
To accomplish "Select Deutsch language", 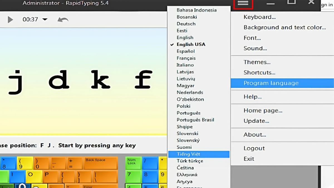I will (x=186, y=24).
